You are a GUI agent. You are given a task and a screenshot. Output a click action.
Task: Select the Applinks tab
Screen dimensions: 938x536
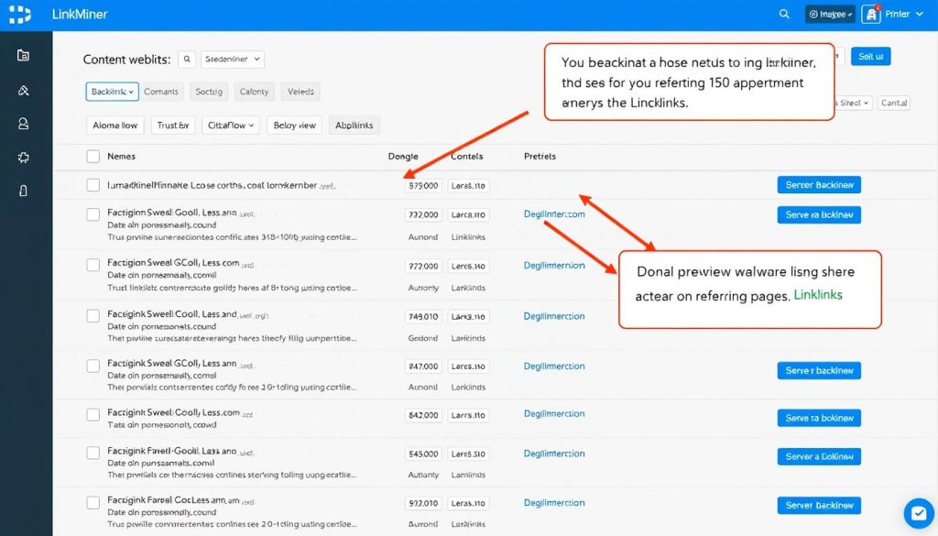coord(354,125)
